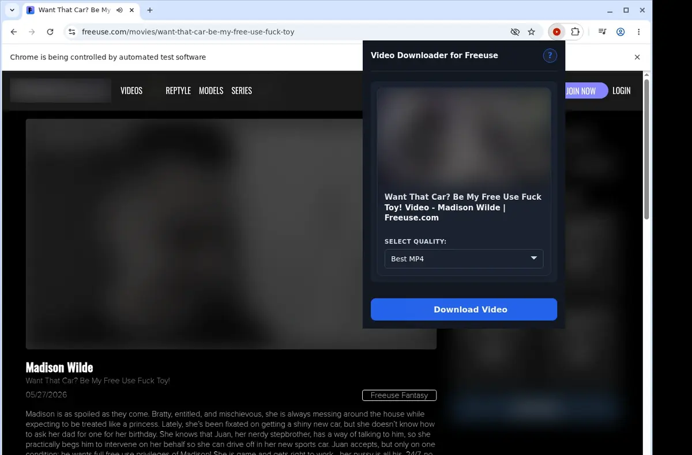The width and height of the screenshot is (692, 455).
Task: Bookmark this page with the star icon
Action: coord(532,32)
